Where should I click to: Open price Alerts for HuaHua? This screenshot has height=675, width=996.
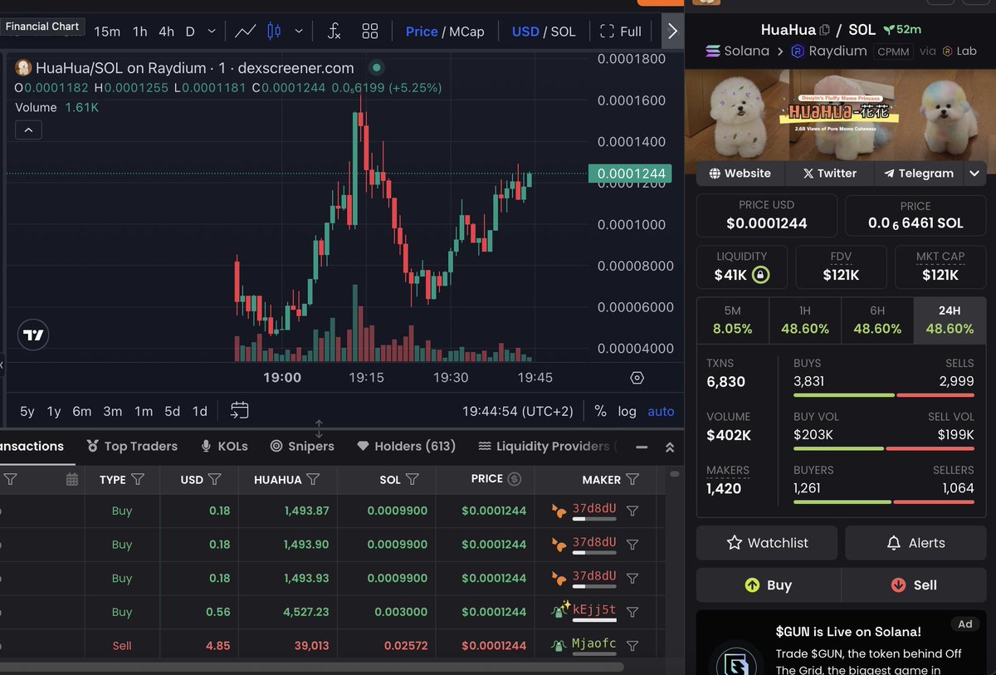click(x=915, y=543)
